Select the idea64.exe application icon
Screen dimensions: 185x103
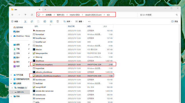click(x=34, y=61)
